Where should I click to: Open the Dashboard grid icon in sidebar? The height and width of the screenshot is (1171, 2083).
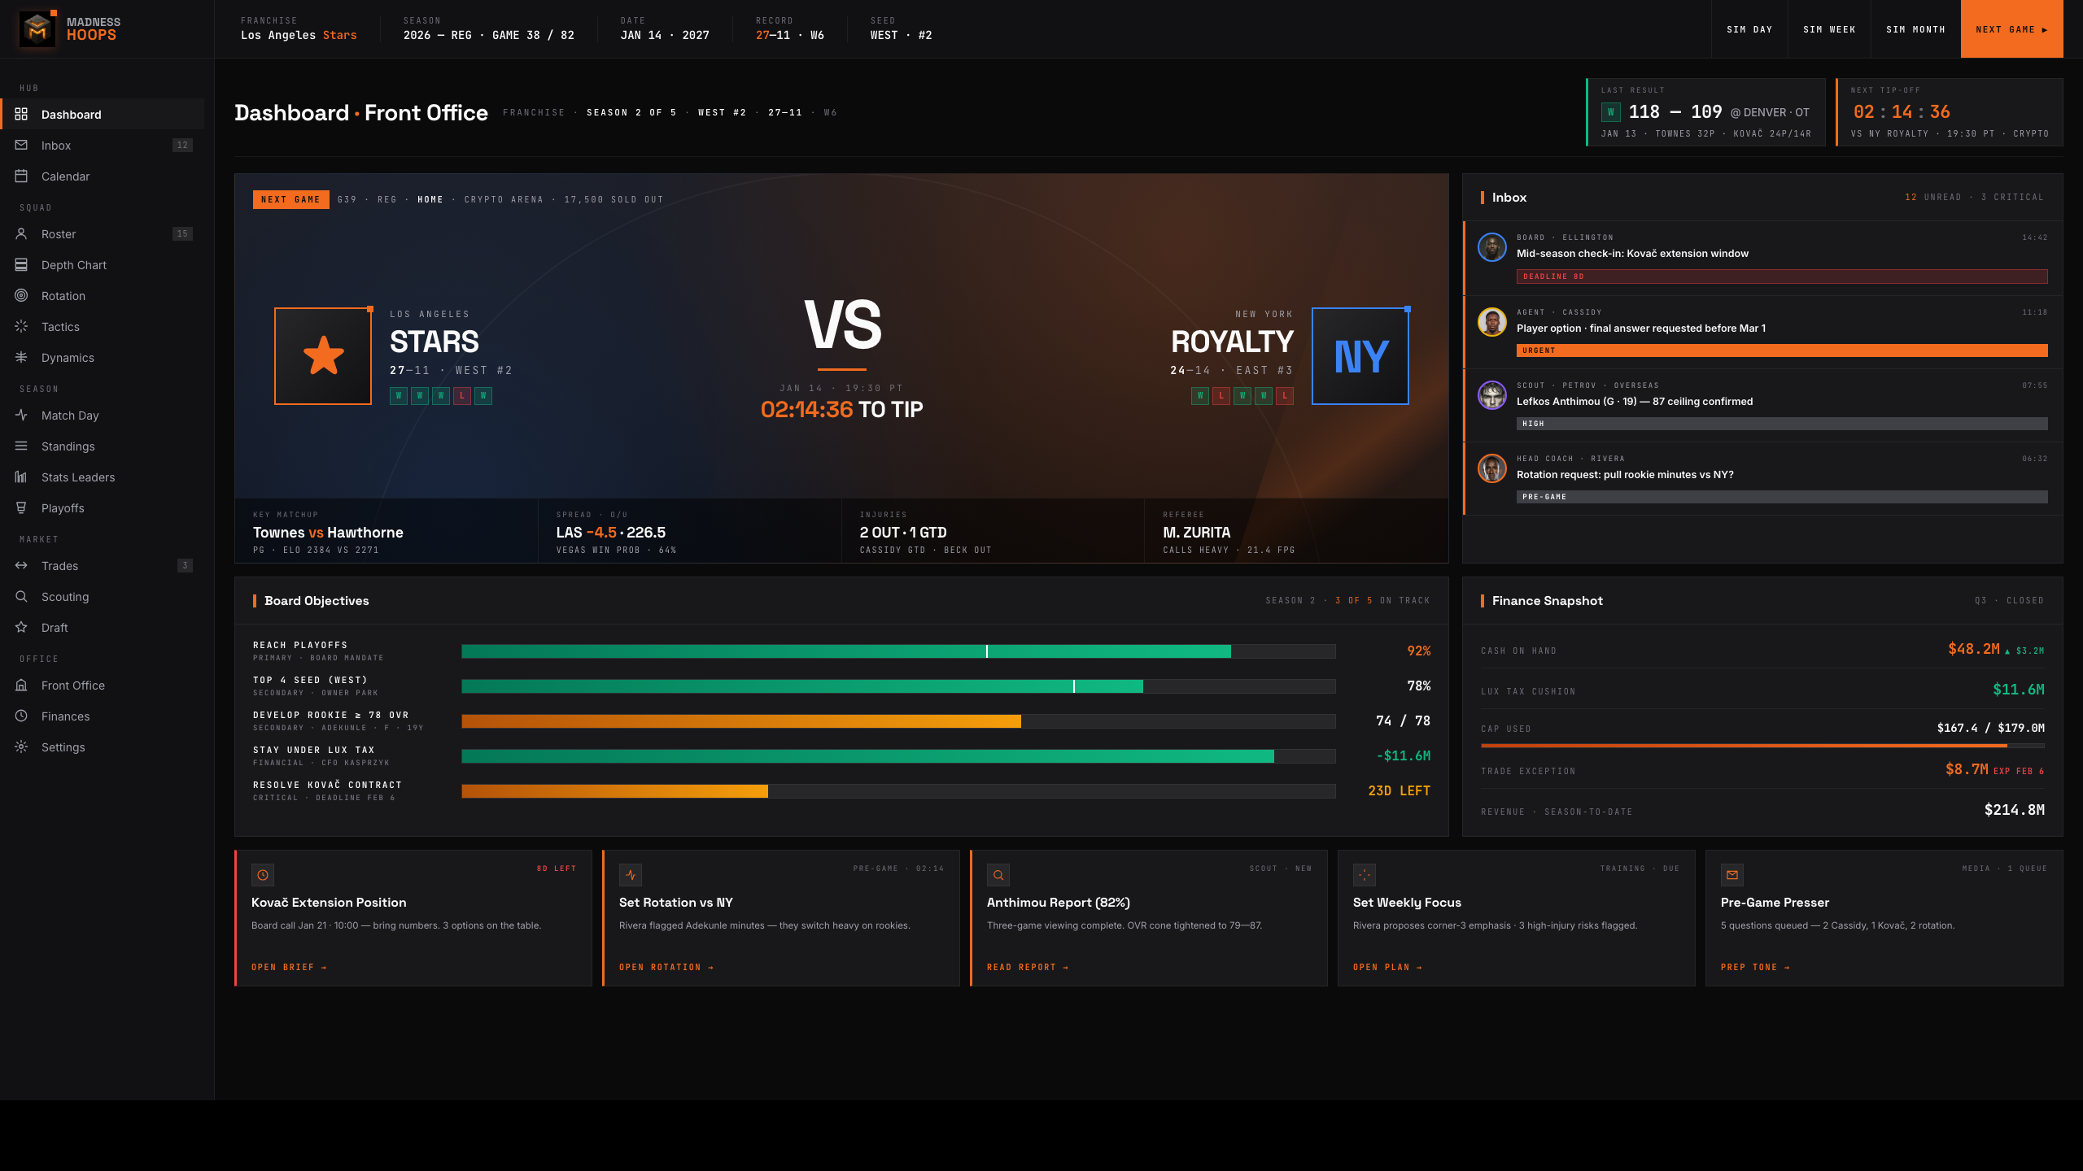point(21,114)
